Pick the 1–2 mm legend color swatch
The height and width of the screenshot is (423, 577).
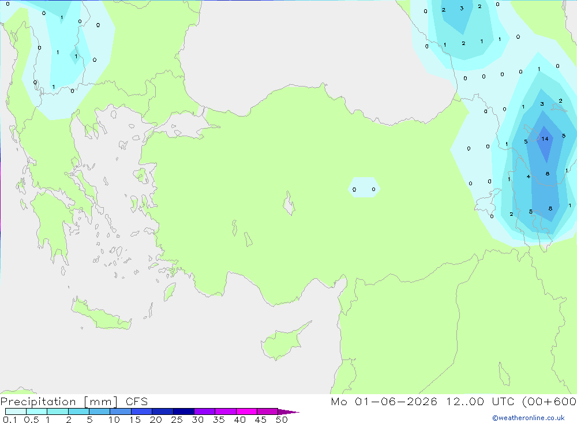[58, 411]
